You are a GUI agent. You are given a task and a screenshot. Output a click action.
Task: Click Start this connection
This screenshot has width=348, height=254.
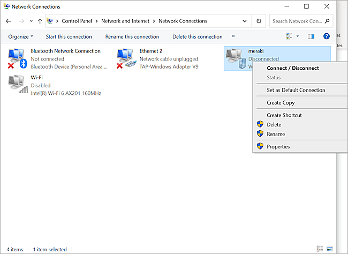click(x=69, y=36)
